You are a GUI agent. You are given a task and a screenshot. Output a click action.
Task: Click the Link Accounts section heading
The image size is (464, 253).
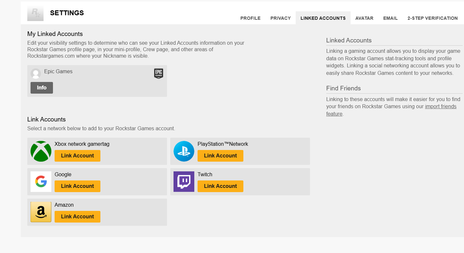(x=46, y=120)
